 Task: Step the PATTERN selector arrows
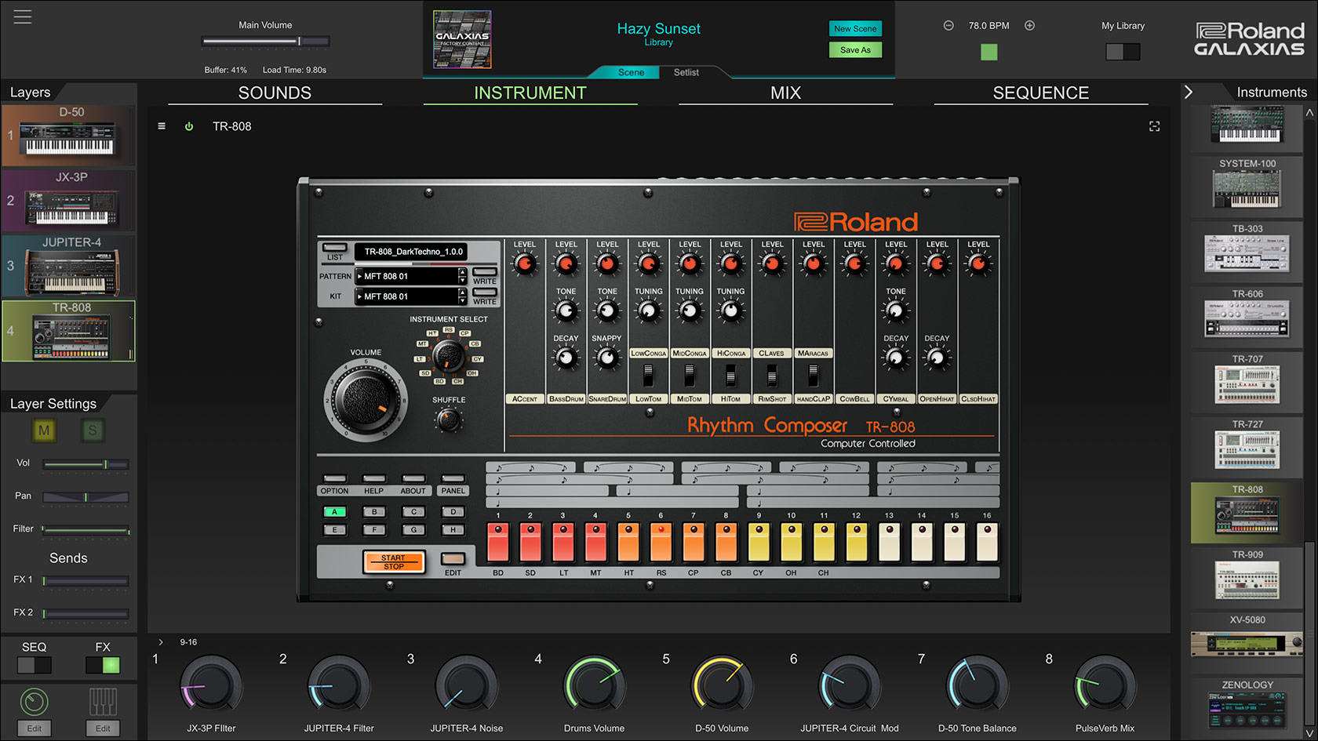pyautogui.click(x=463, y=276)
